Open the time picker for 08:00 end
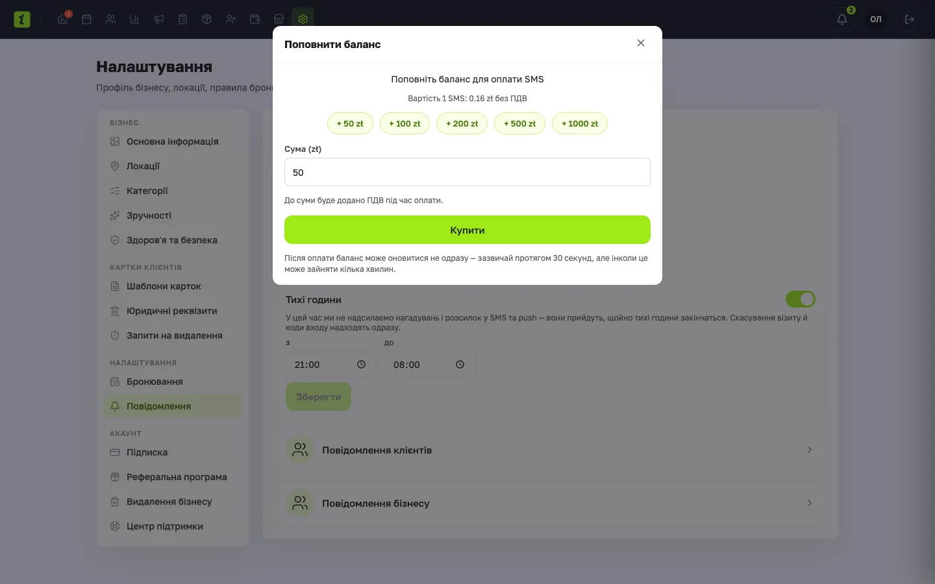Screen dimensions: 935x584 point(460,365)
